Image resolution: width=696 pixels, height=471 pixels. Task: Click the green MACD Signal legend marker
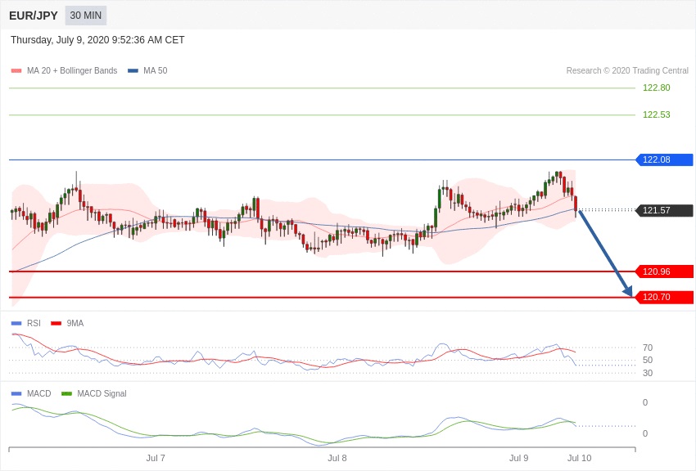tap(67, 394)
